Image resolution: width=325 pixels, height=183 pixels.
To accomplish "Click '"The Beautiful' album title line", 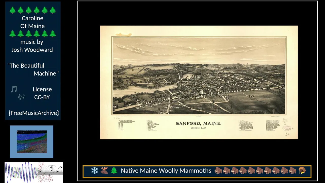I will point(26,66).
